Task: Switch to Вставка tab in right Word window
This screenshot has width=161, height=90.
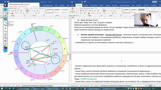Action: pos(86,5)
